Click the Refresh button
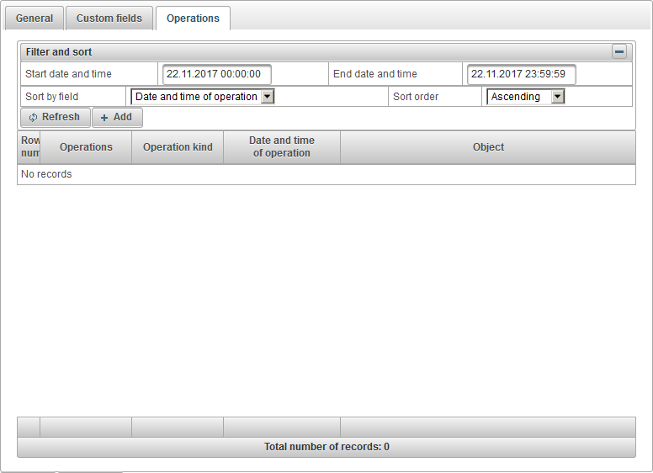This screenshot has height=473, width=653. [55, 117]
